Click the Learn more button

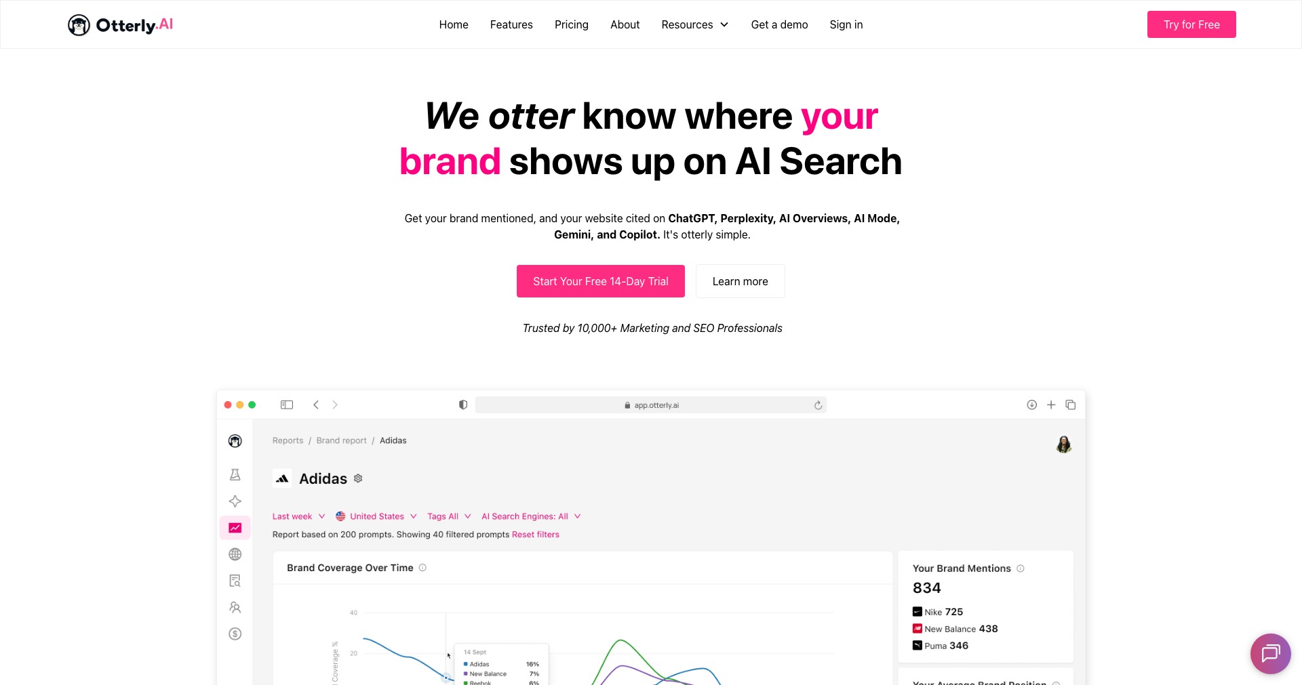741,281
